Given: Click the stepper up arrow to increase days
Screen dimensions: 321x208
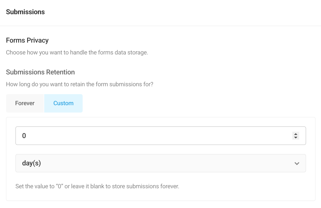Looking at the screenshot, I should tap(295, 134).
